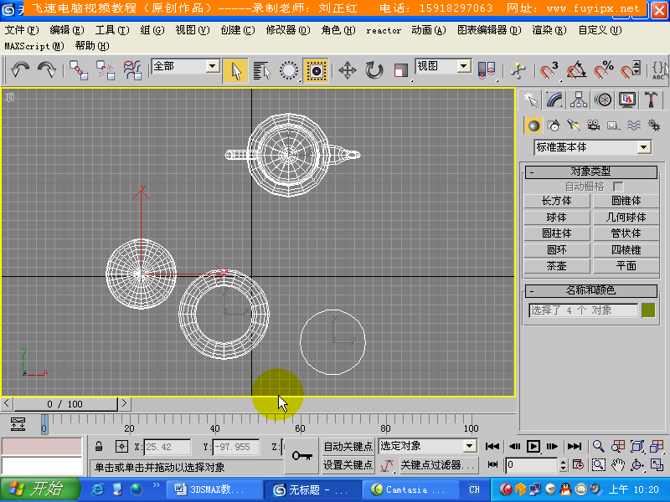Click the 长方体 button
This screenshot has width=670, height=502.
(x=556, y=201)
